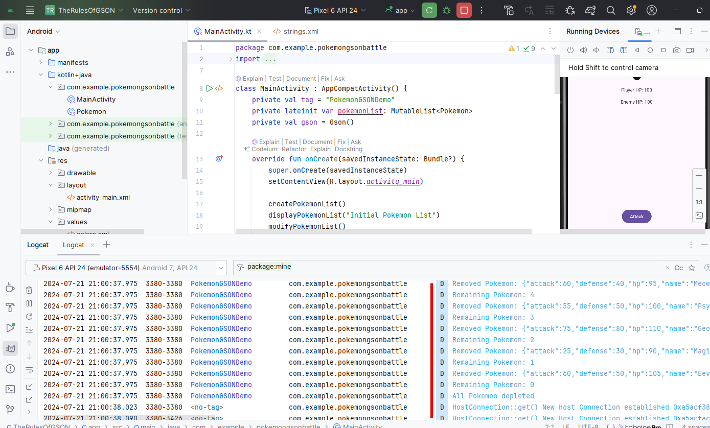Collapse the res folder in project tree
Viewport: 710px width, 428px height.
point(41,160)
